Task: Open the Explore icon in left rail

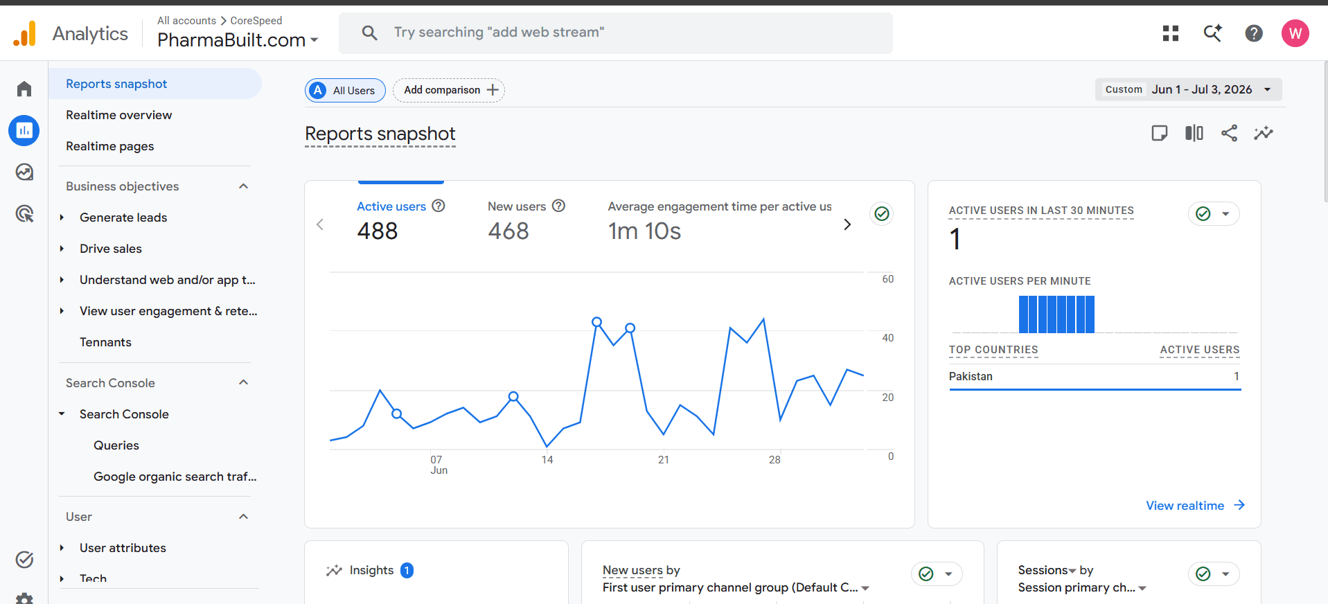Action: coord(24,172)
